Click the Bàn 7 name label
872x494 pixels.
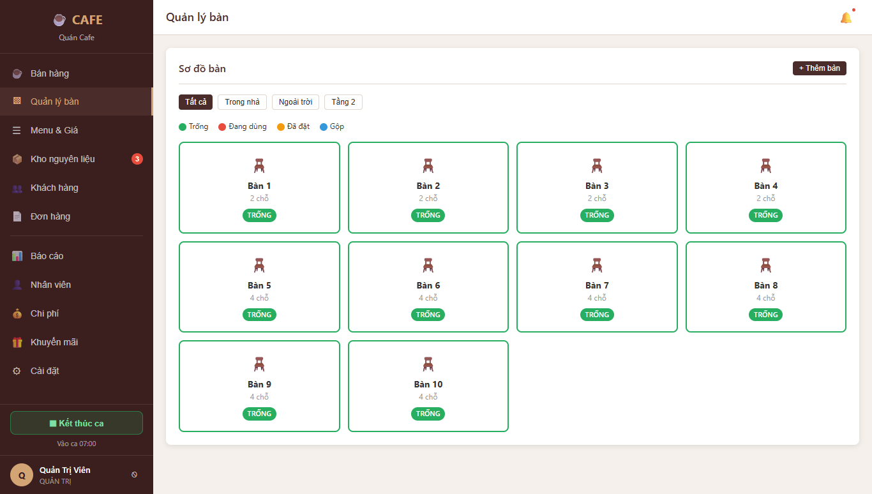[x=597, y=285]
